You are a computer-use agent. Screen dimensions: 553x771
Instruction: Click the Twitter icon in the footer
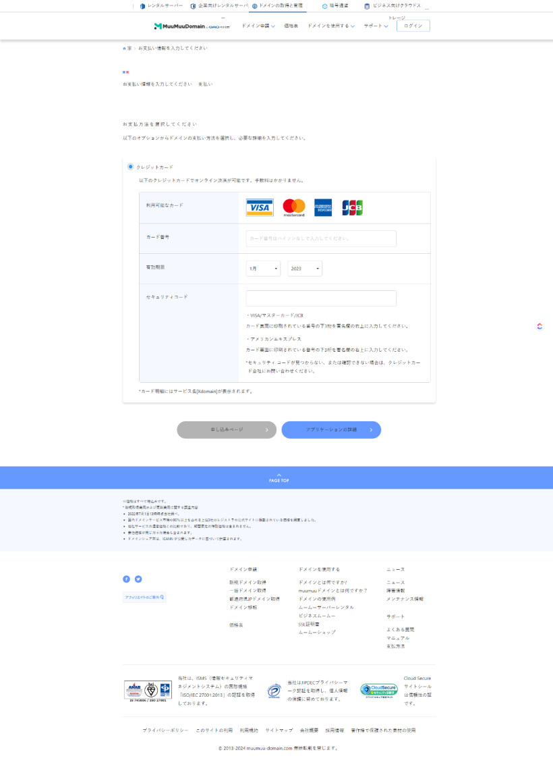pos(138,579)
